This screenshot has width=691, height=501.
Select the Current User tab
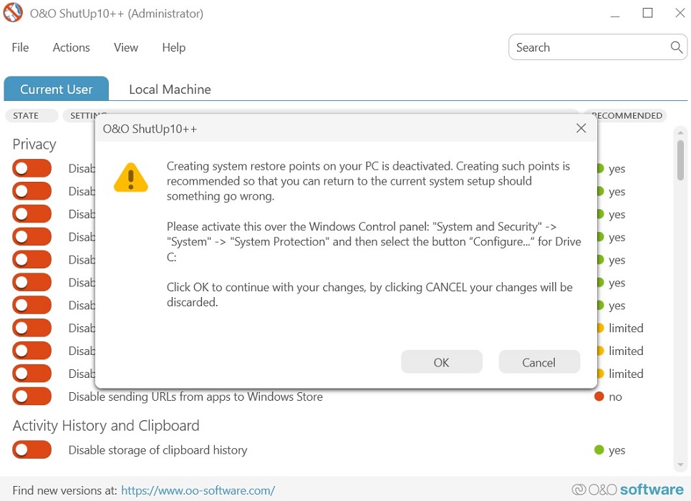[56, 89]
